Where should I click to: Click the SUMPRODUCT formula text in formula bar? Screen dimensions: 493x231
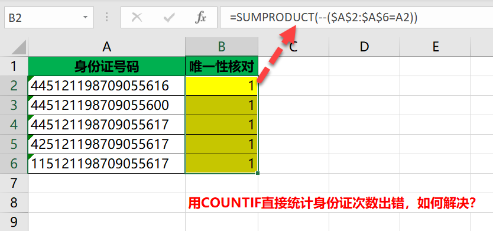[x=323, y=18]
